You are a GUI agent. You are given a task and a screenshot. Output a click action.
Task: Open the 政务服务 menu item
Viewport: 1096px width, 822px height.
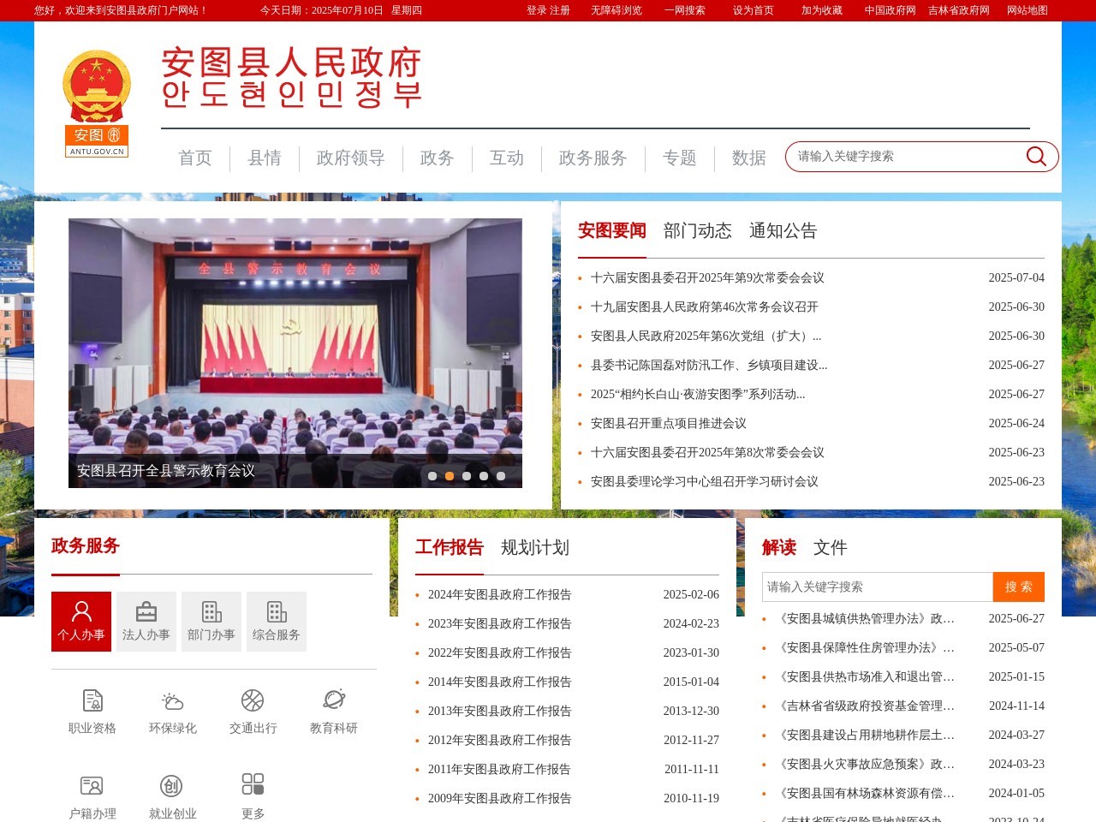[x=593, y=158]
